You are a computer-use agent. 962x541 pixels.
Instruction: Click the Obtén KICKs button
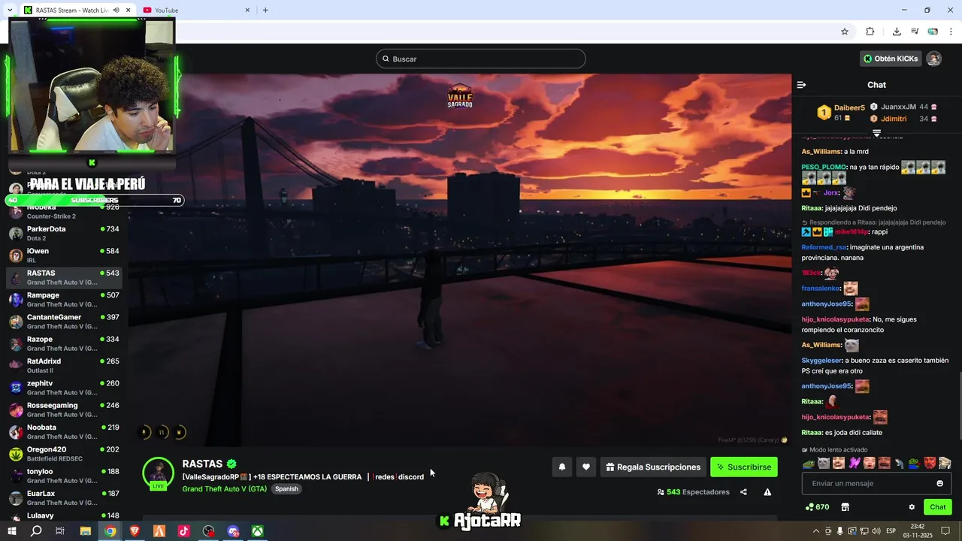[x=891, y=59]
